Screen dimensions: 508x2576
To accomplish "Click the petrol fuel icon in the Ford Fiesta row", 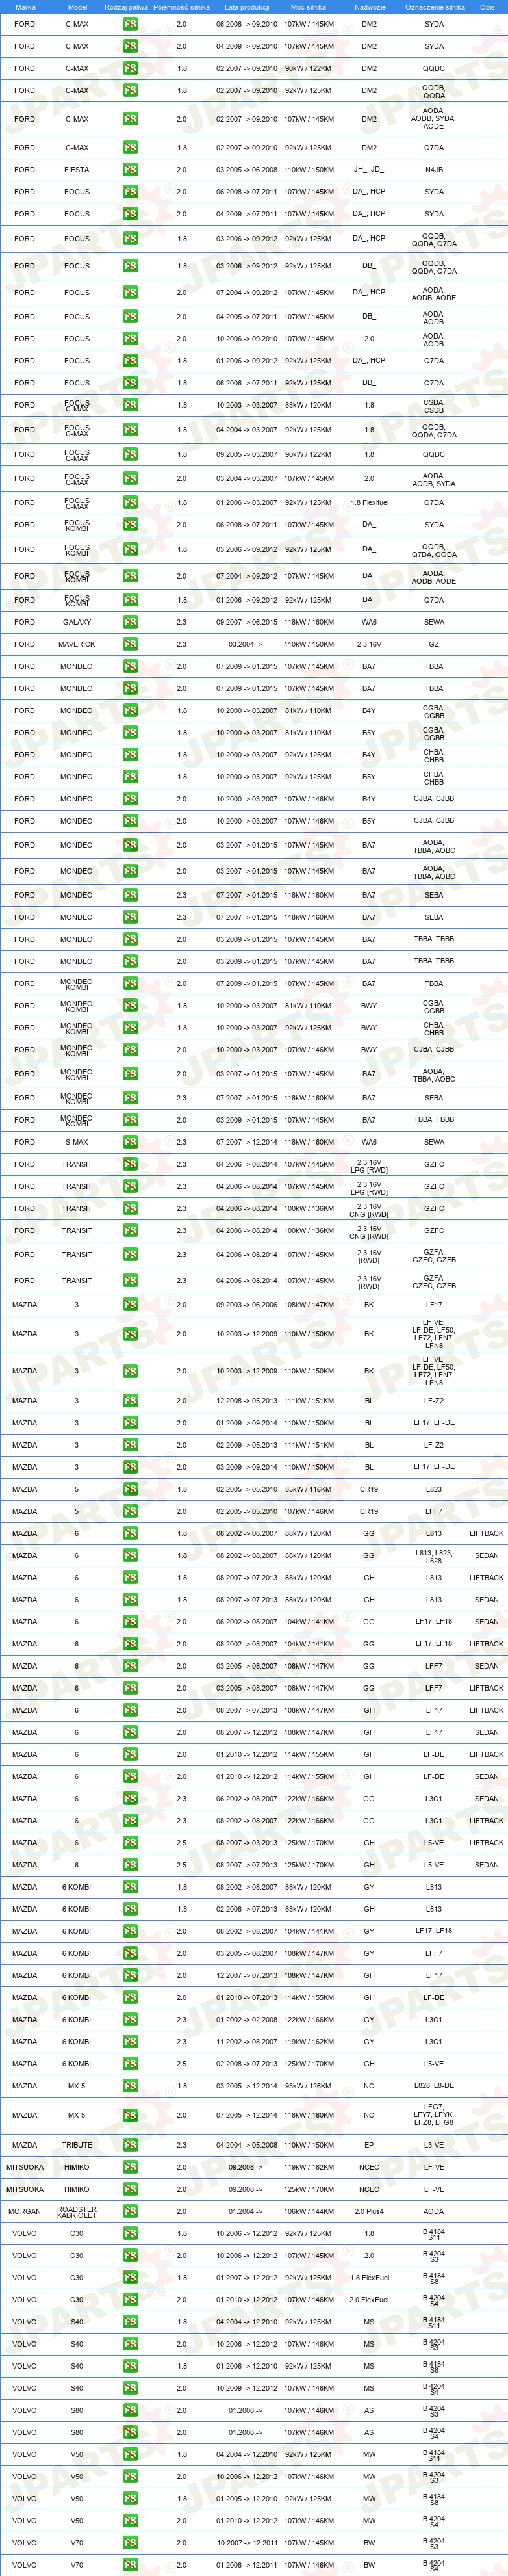I will click(x=130, y=170).
